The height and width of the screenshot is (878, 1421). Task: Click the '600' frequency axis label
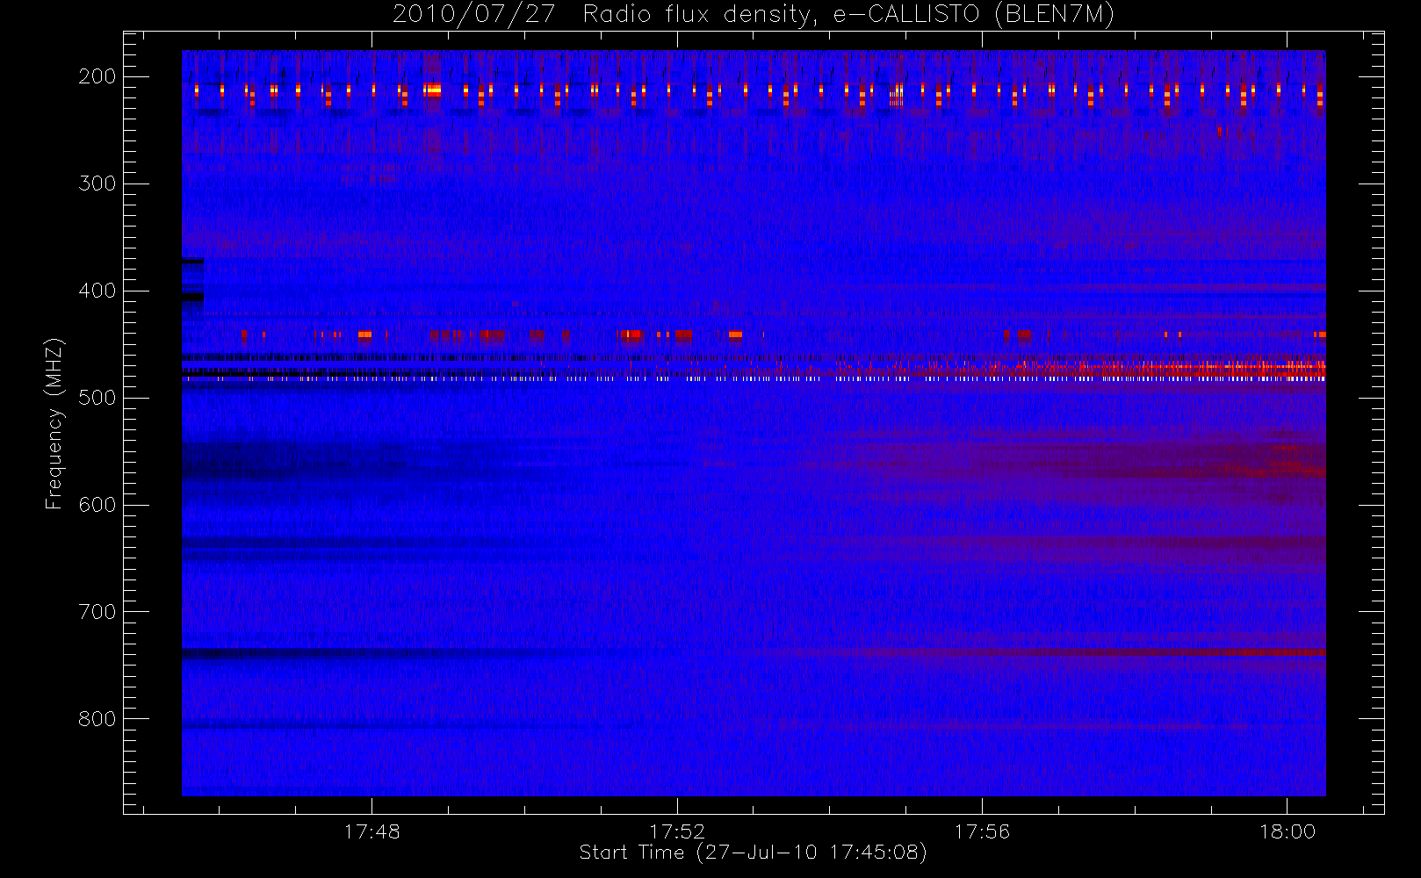click(97, 505)
